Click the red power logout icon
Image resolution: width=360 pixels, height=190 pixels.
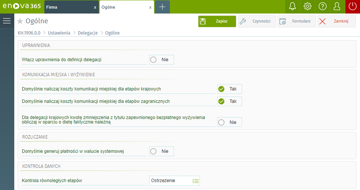pyautogui.click(x=352, y=6)
